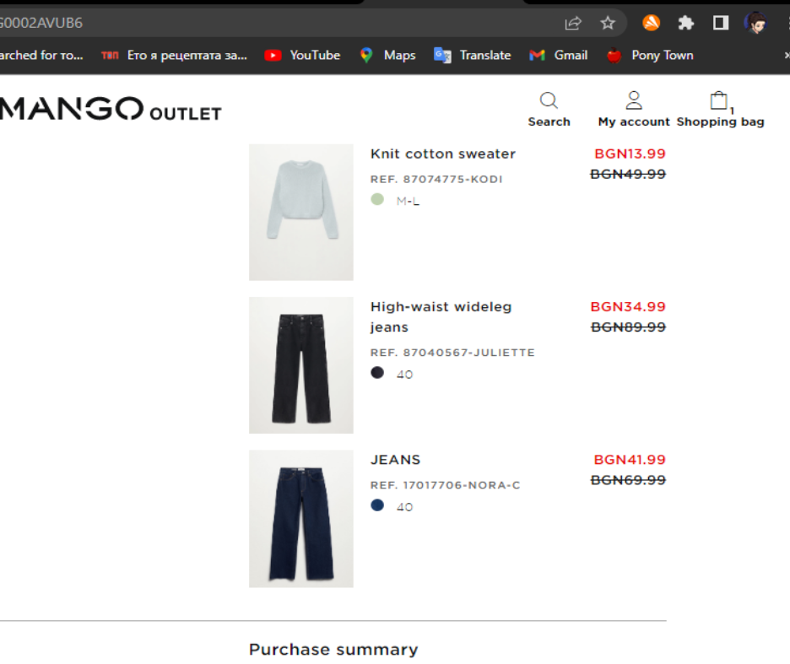Open the Gmail bookmark
The height and width of the screenshot is (664, 790).
point(558,56)
